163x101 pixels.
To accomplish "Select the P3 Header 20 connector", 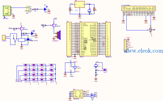I will coord(108,39).
